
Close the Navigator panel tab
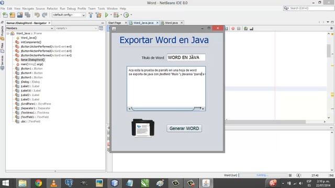pyautogui.click(x=49, y=23)
